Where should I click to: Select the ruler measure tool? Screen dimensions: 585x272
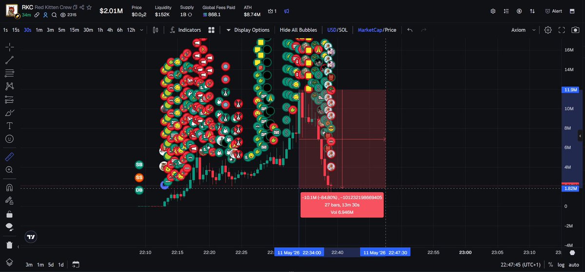point(9,156)
